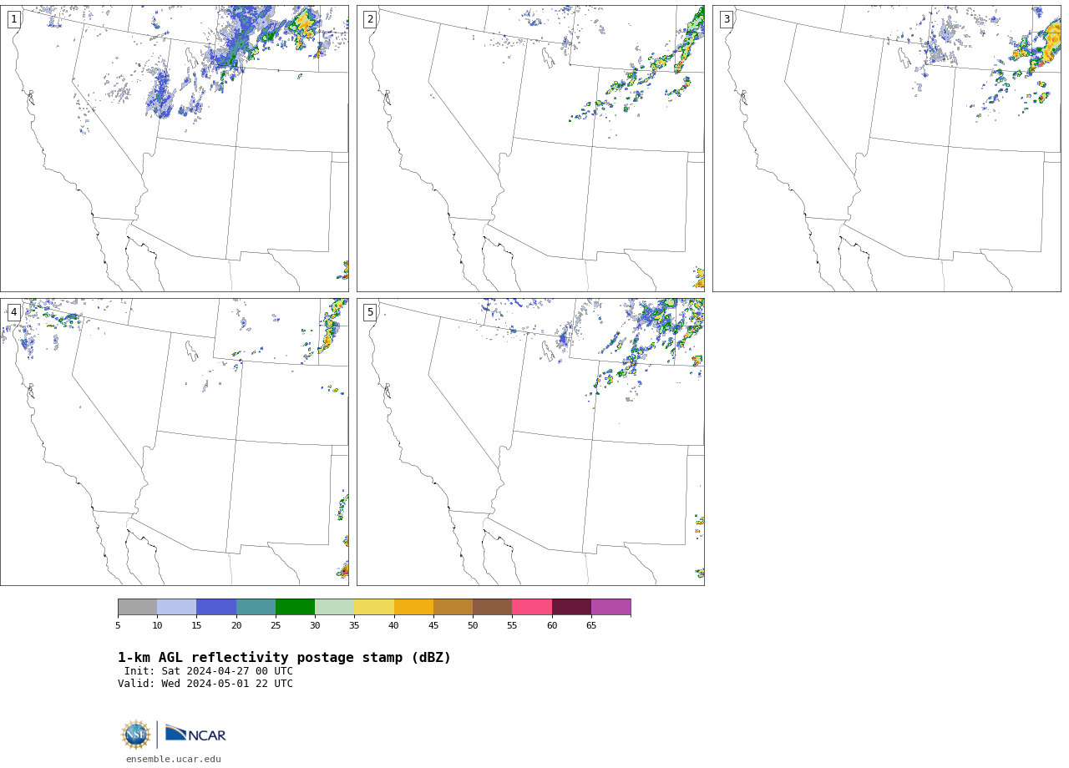Image resolution: width=1069 pixels, height=768 pixels.
Task: Select the yellow 35-40 dBZ swatch
Action: (374, 607)
